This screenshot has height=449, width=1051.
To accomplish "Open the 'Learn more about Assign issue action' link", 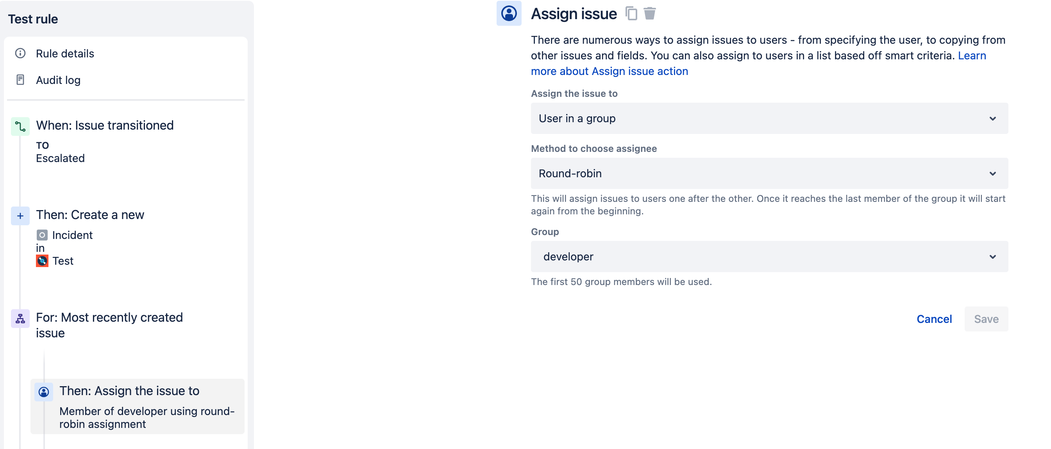I will point(609,71).
